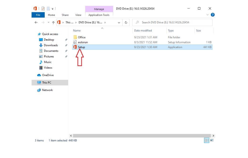Image resolution: width=248 pixels, height=158 pixels.
Task: Select the Office folder icon
Action: click(75, 37)
